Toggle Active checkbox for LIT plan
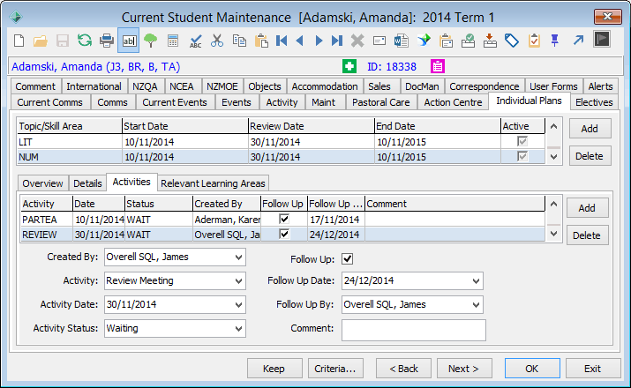 coord(522,141)
